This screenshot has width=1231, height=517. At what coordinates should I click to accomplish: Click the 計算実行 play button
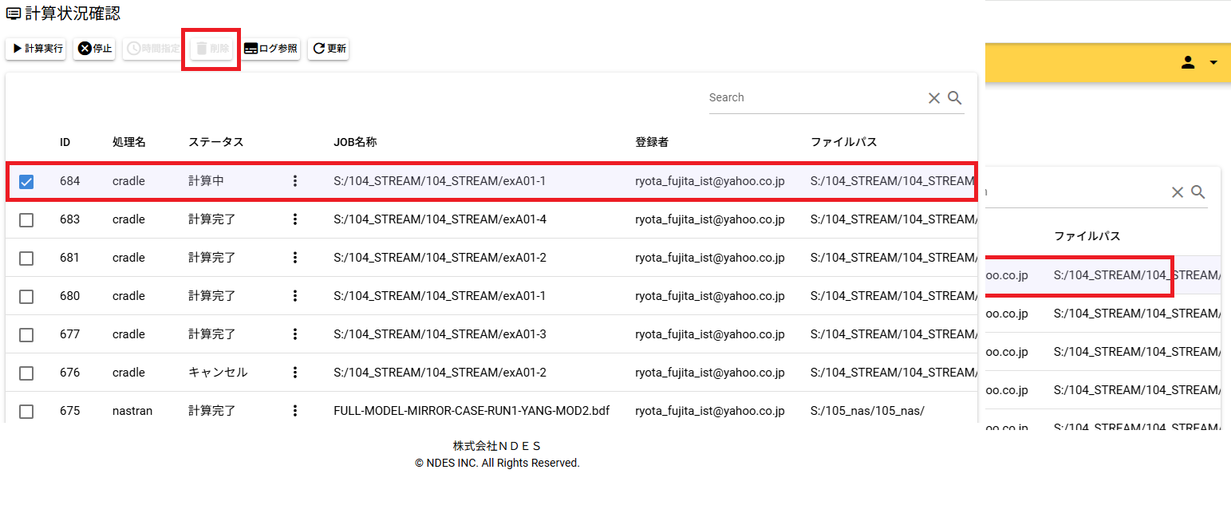pos(37,49)
